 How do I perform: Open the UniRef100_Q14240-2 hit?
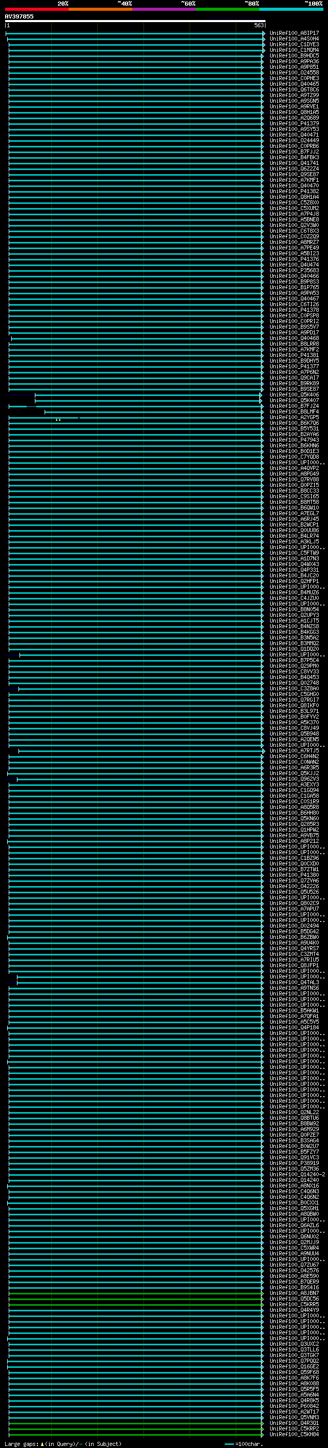click(x=297, y=1174)
